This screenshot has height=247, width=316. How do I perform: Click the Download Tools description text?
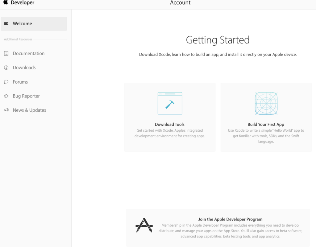(170, 133)
